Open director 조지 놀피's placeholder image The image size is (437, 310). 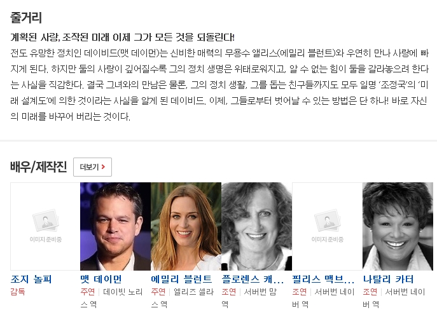[x=45, y=226]
